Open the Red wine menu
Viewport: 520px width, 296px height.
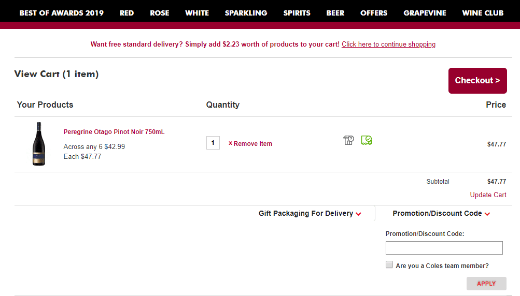[127, 13]
